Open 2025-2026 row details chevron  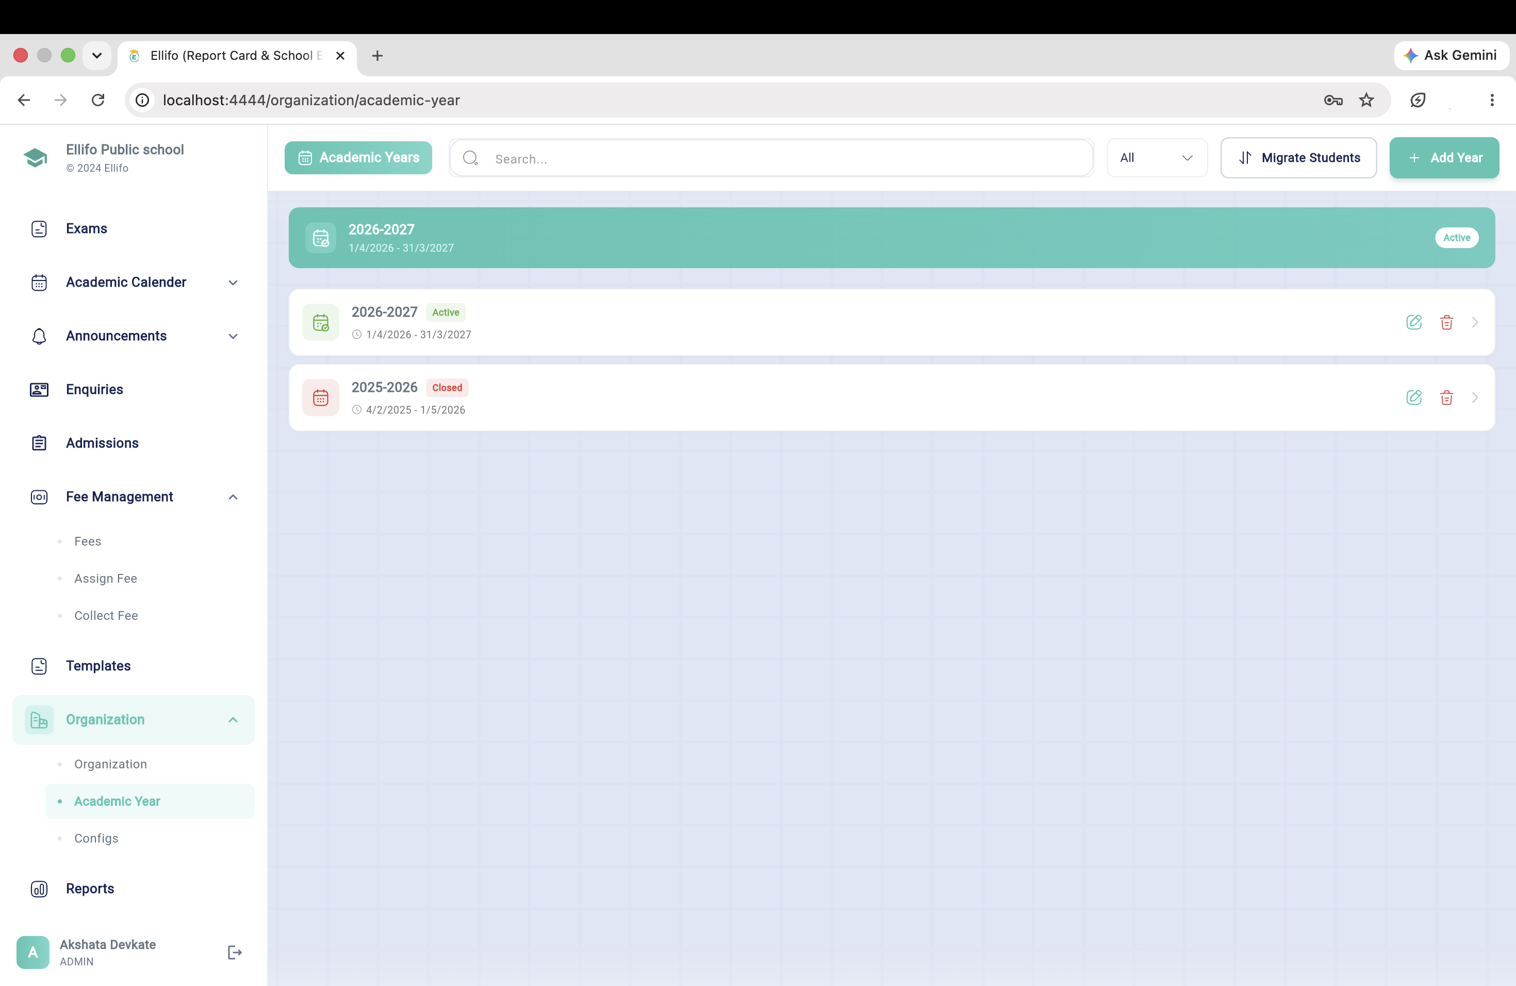pos(1474,398)
